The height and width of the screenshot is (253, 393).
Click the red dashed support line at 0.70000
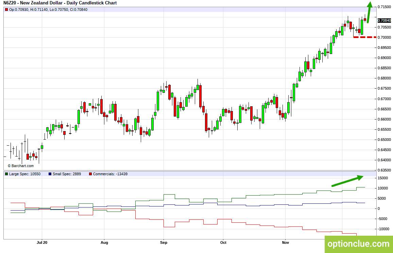[365, 37]
